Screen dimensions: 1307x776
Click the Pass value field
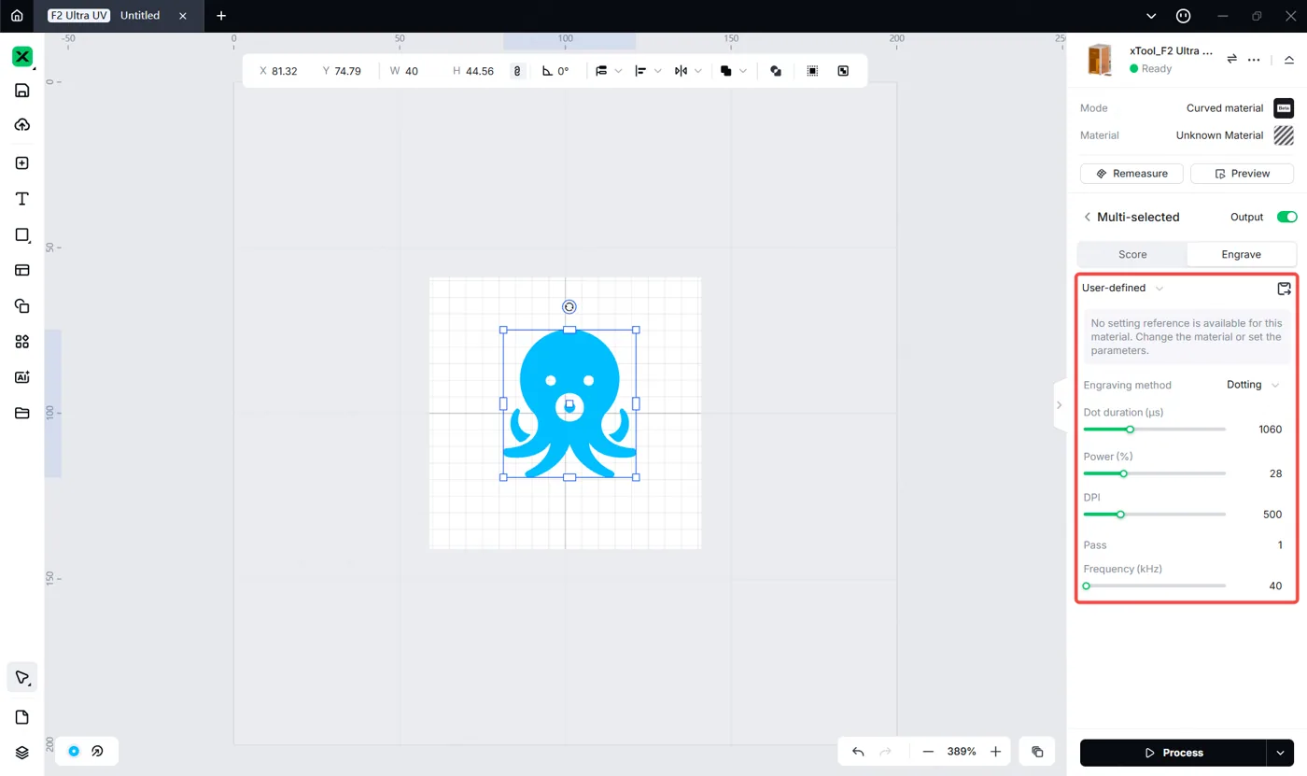tap(1280, 545)
